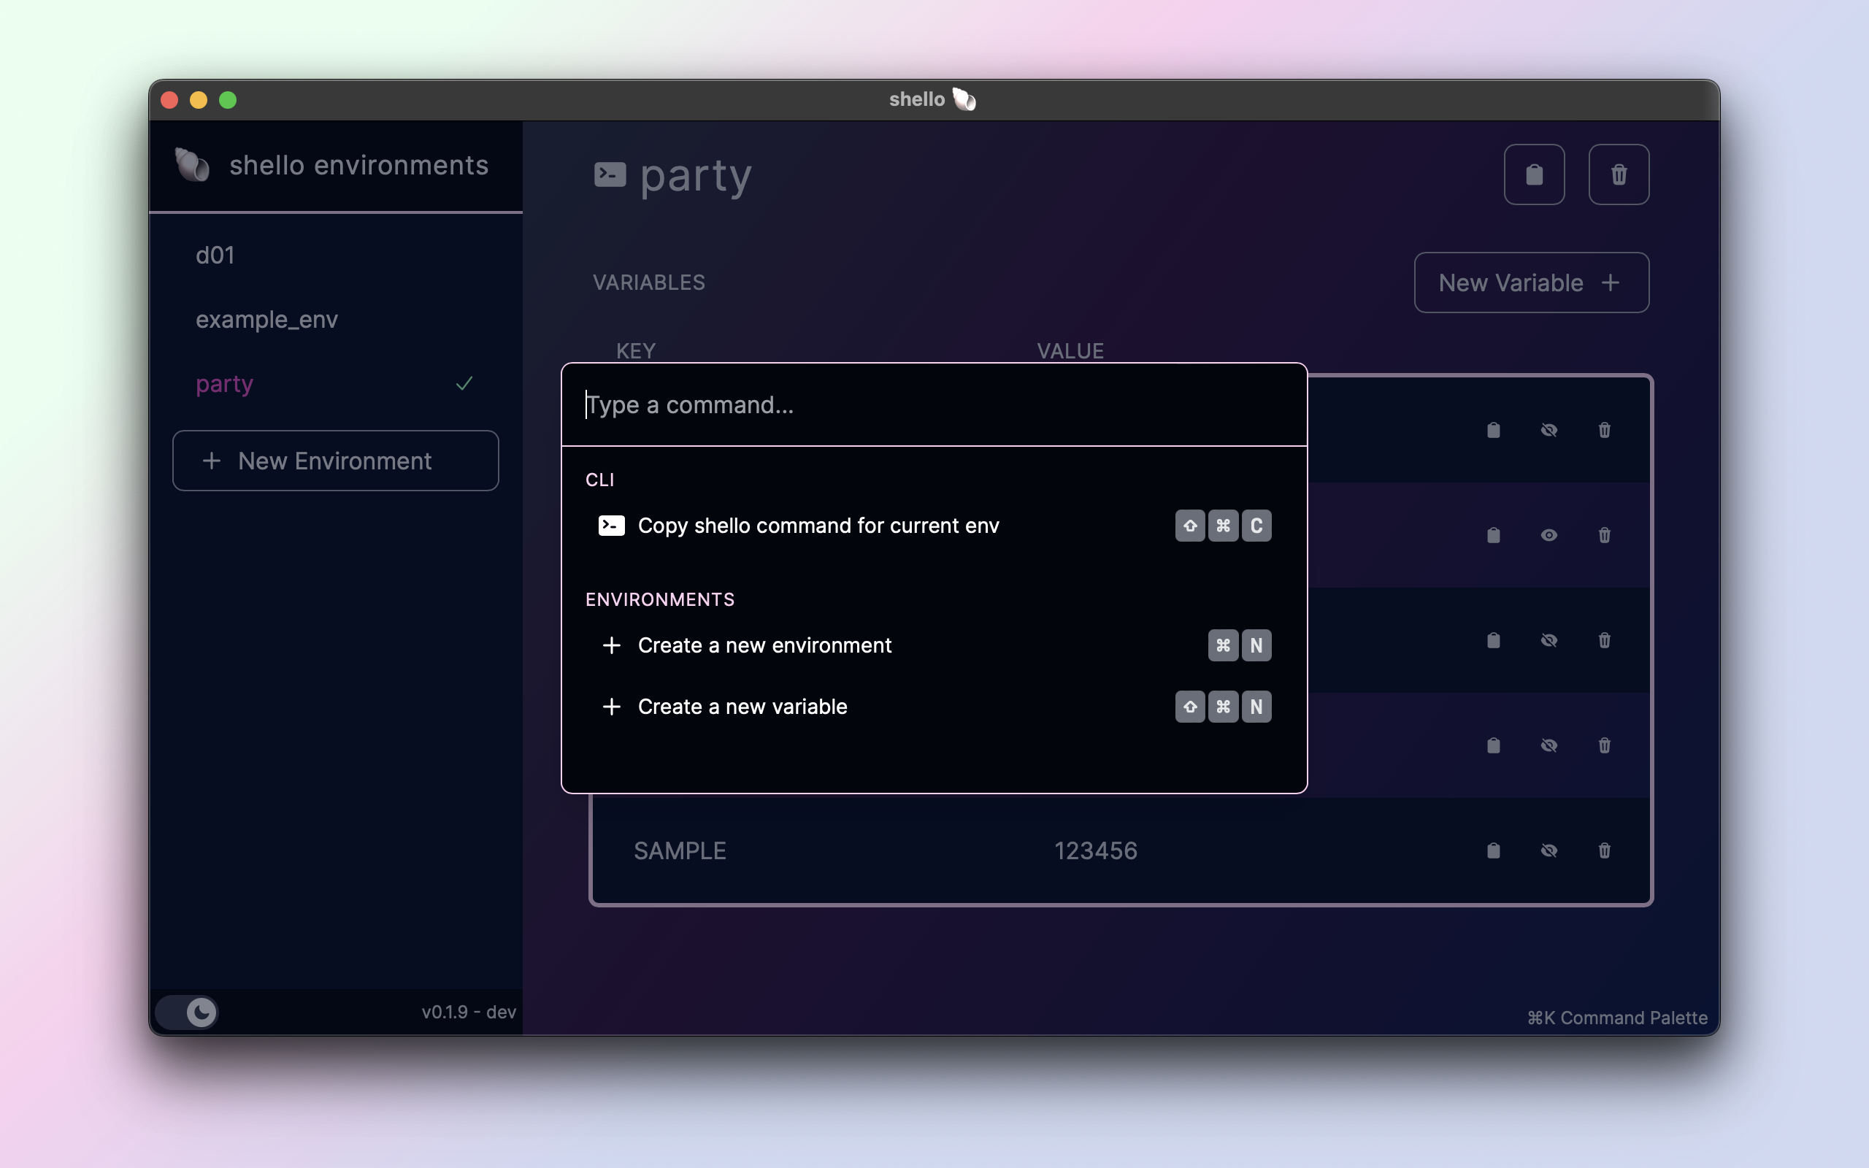
Task: Click the shello shell logo in sidebar
Action: [x=192, y=164]
